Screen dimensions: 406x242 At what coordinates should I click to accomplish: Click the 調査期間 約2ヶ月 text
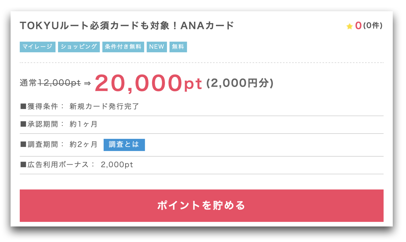click(59, 144)
